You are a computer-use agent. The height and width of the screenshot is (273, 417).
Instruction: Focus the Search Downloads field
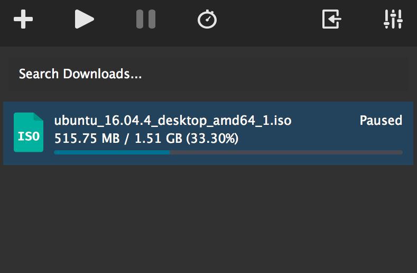coord(80,74)
